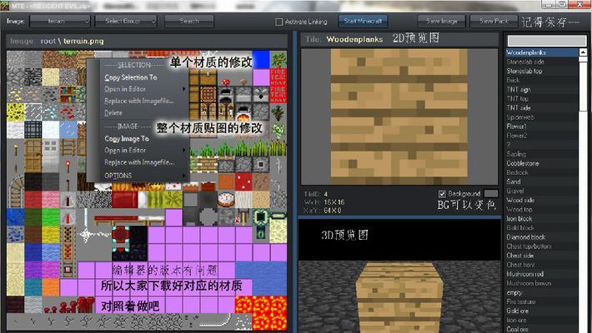Uncheck the Background checkbox

point(442,194)
